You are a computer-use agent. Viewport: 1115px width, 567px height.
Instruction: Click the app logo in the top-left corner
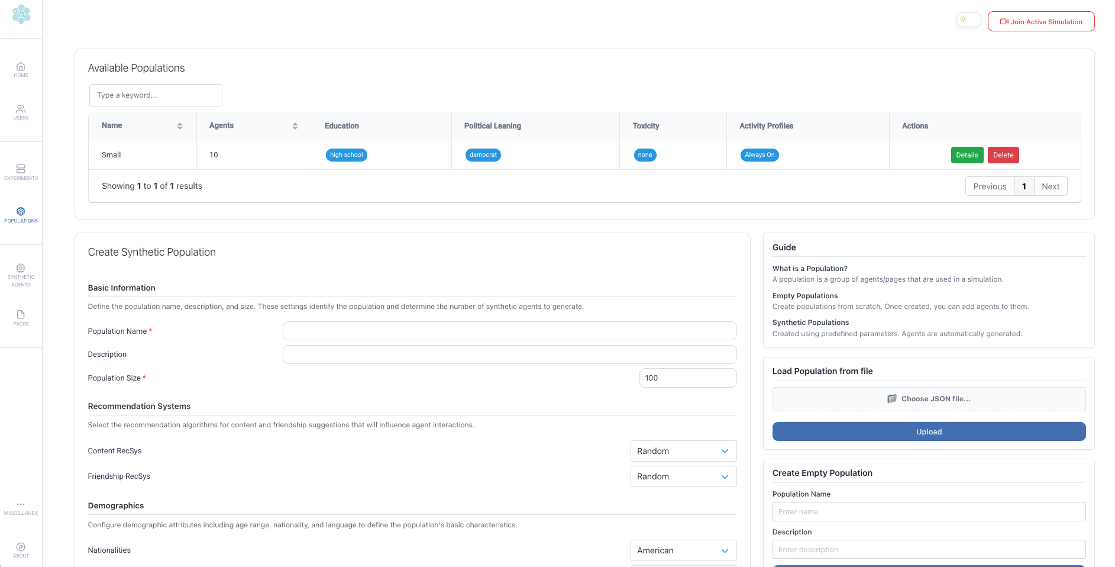[21, 14]
